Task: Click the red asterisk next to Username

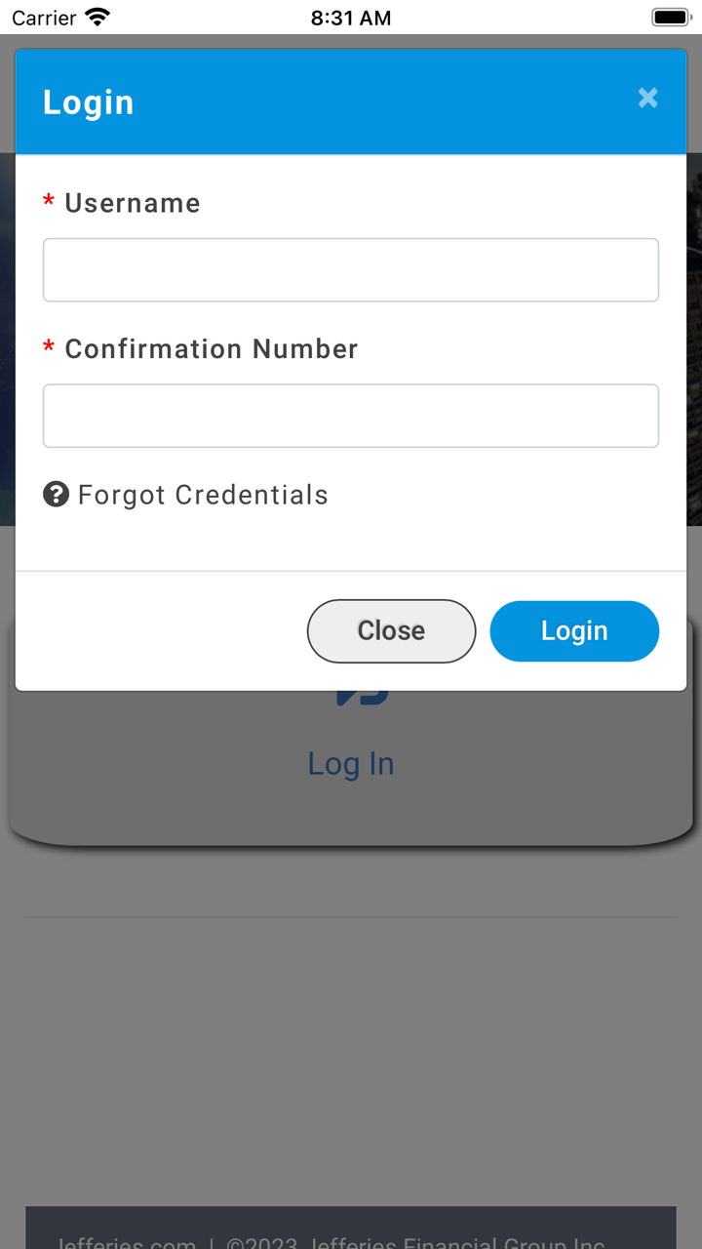Action: pyautogui.click(x=49, y=203)
